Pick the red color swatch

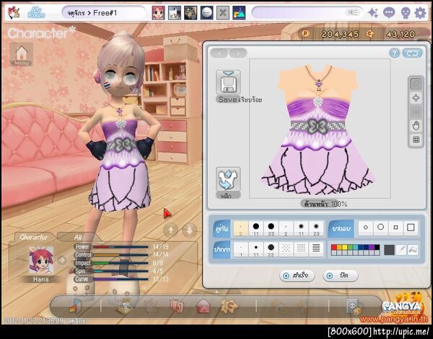pyautogui.click(x=334, y=247)
